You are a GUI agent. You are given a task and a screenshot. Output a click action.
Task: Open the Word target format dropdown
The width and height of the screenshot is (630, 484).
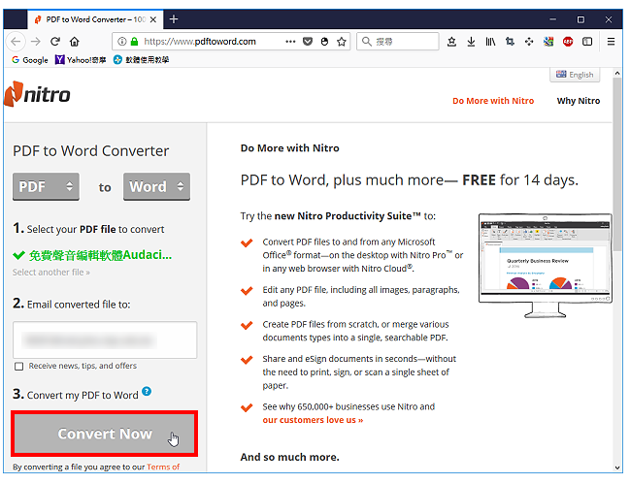[x=156, y=186]
